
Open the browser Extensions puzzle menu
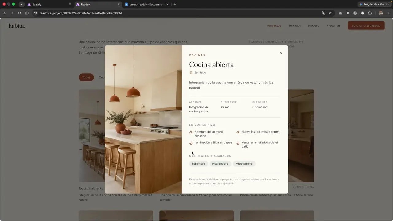[370, 13]
